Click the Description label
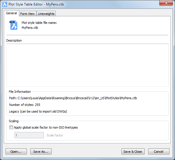Viewport: 175px width, 160px height. (x=14, y=40)
